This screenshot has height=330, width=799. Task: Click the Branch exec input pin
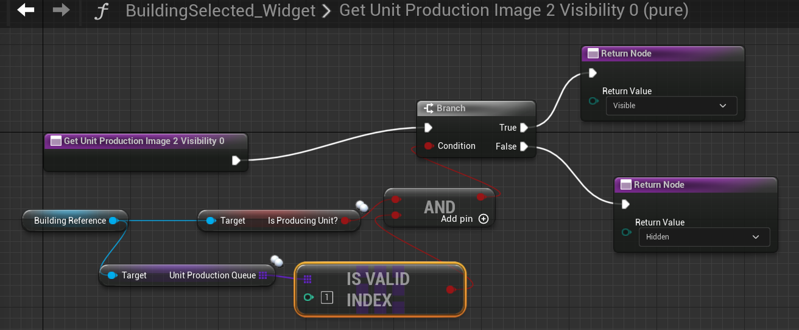428,128
